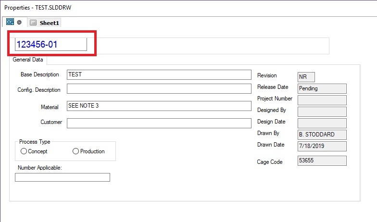The width and height of the screenshot is (377, 222).
Task: Switch to the Sheet1 tab
Action: click(44, 23)
